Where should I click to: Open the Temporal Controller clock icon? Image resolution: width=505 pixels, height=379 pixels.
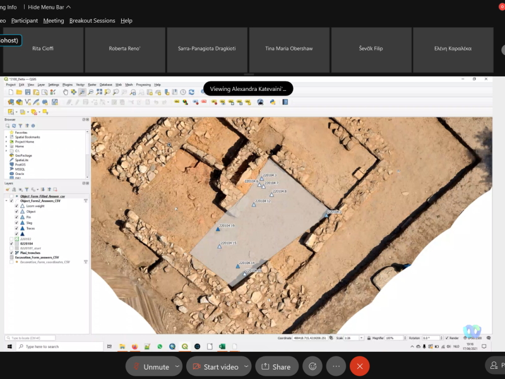183,92
